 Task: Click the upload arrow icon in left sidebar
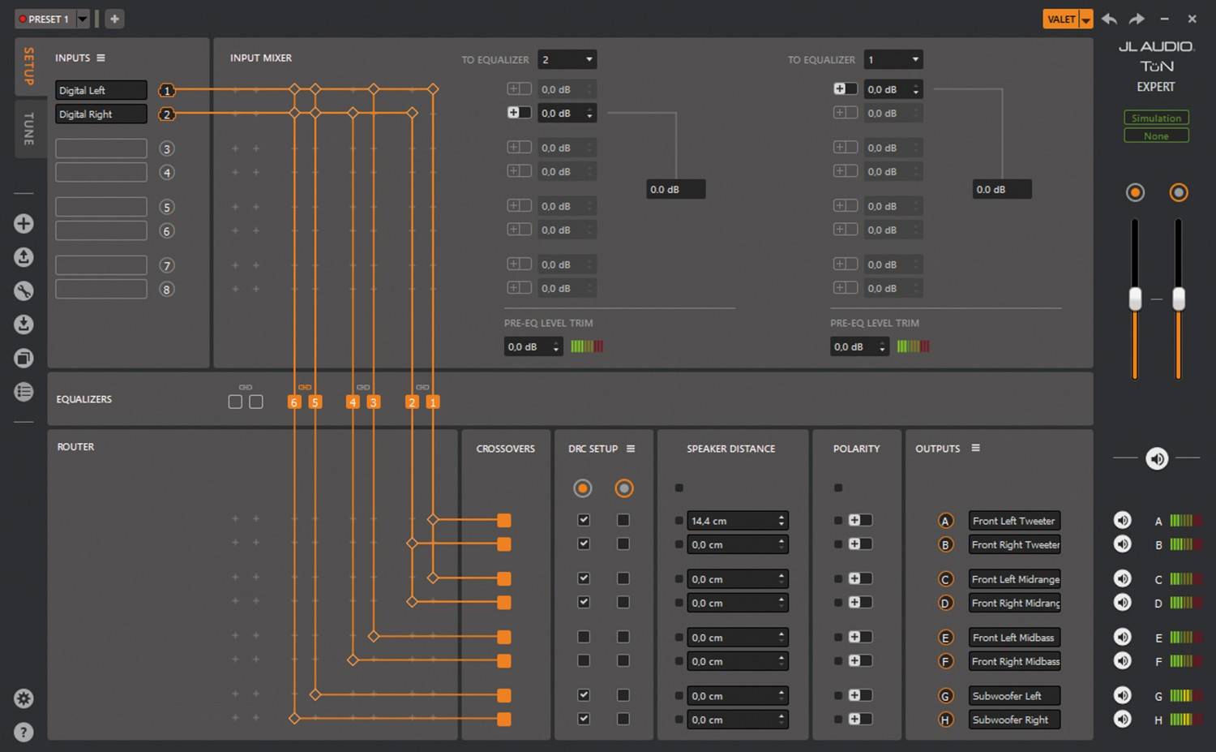click(24, 257)
